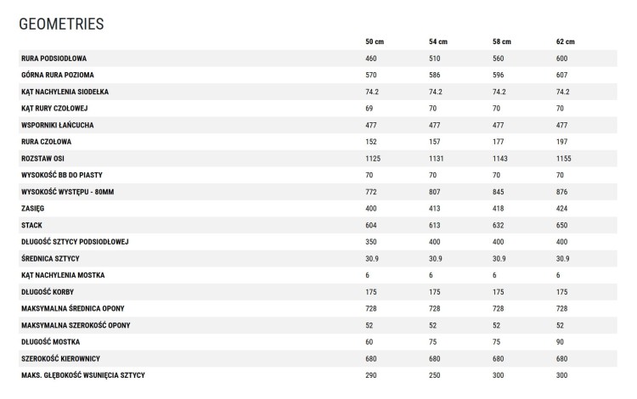This screenshot has width=637, height=399.
Task: Select stack value 650 for 62 cm
Action: (x=562, y=225)
